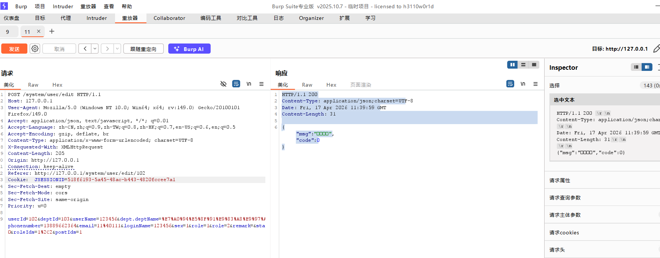
Task: Switch to 目标 tab
Action: click(x=40, y=18)
